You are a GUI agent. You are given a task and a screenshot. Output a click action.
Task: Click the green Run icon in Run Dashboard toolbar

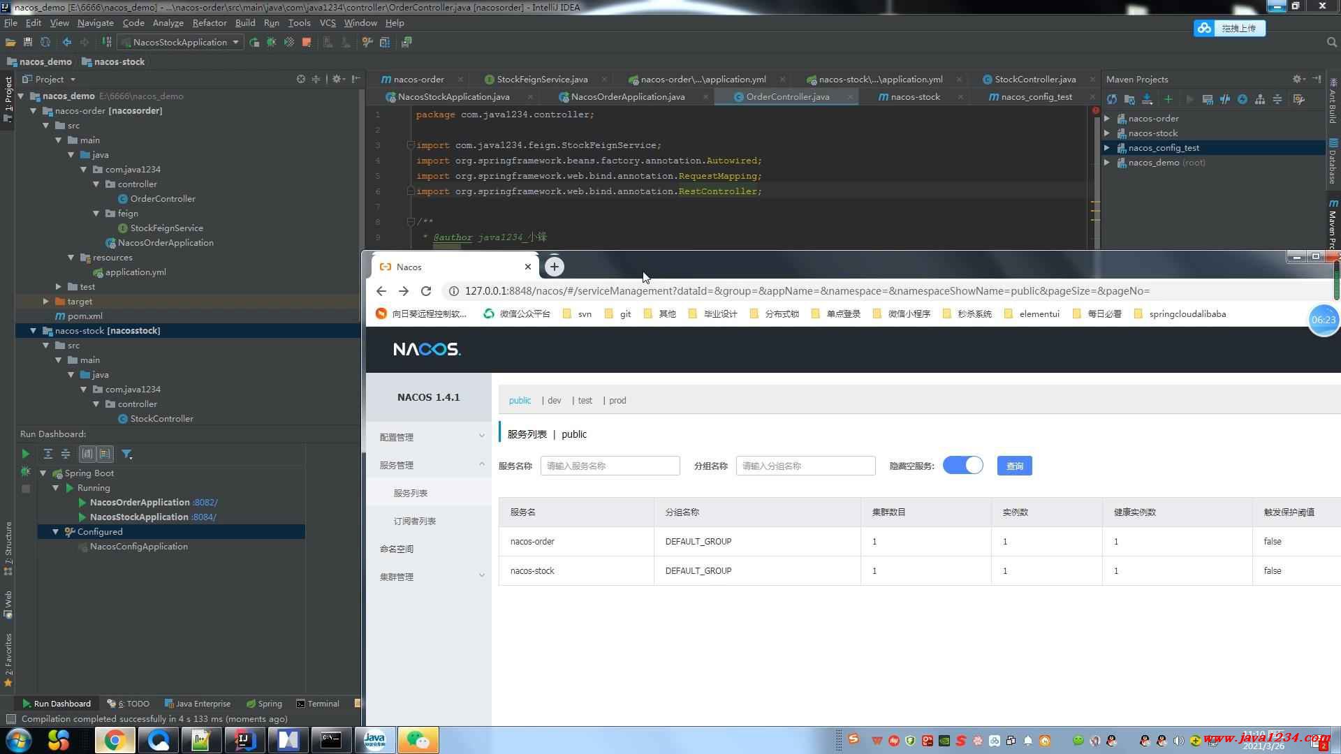coord(26,454)
